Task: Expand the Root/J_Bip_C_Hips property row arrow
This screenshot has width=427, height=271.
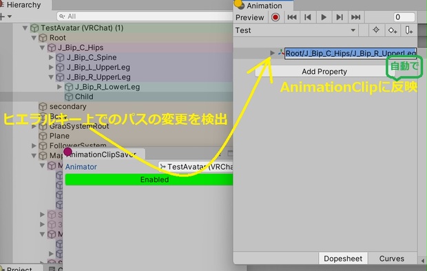Action: [x=272, y=53]
